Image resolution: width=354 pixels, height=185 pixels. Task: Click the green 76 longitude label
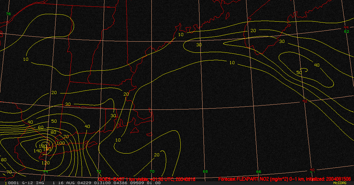click(8, 14)
